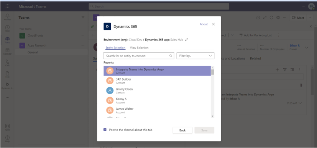Image resolution: width=317 pixels, height=148 pixels.
Task: Select the Jimmy Olsen contact entry
Action: click(x=157, y=90)
